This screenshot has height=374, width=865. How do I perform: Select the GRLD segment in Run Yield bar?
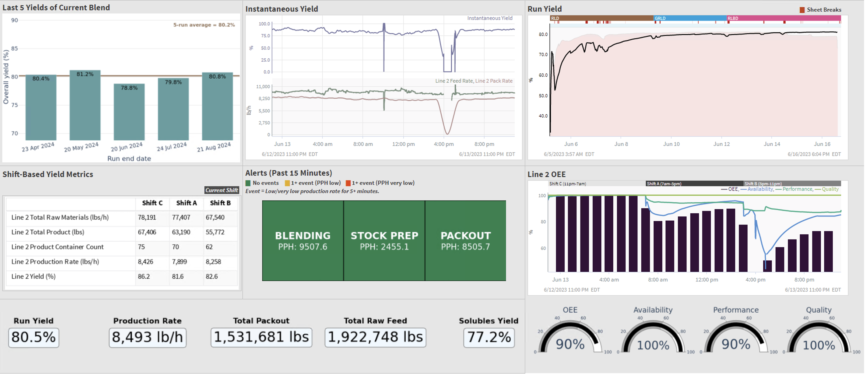click(690, 18)
